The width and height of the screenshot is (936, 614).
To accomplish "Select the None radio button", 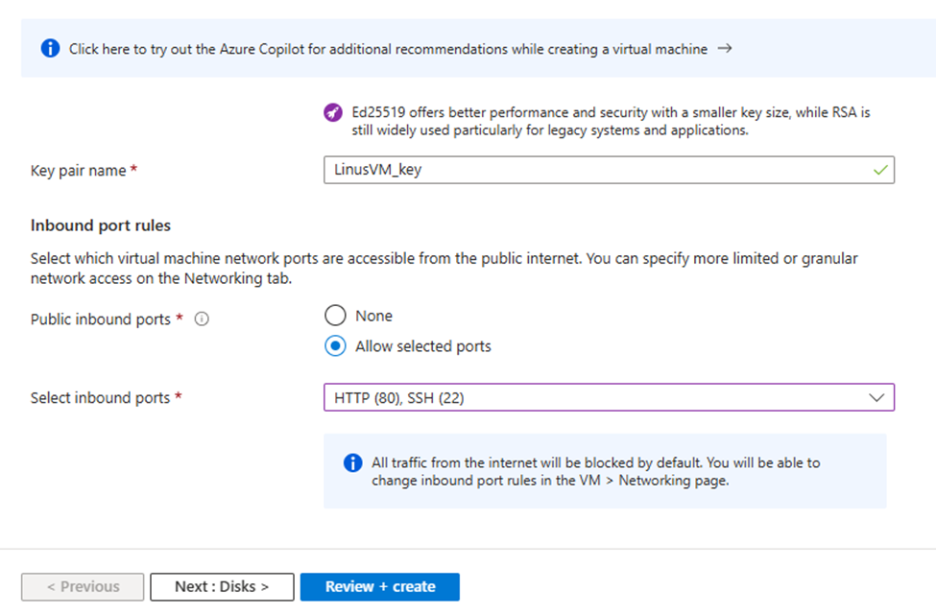I will click(x=335, y=316).
